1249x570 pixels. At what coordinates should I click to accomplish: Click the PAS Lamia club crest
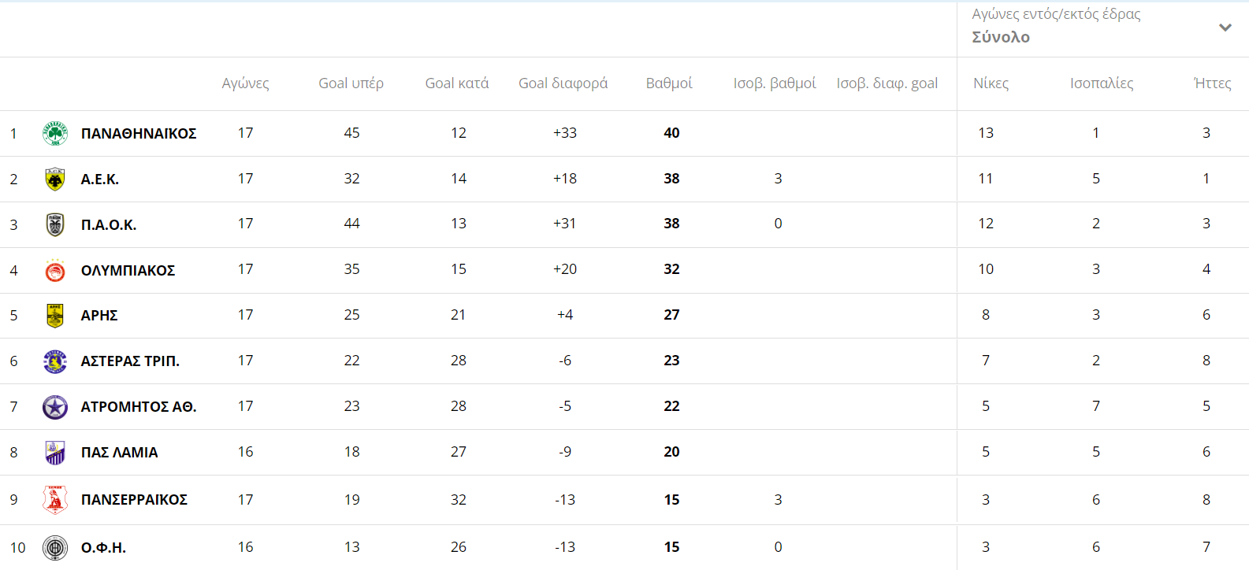54,453
